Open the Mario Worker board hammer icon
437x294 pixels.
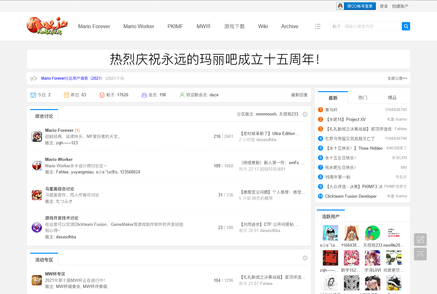[37, 166]
